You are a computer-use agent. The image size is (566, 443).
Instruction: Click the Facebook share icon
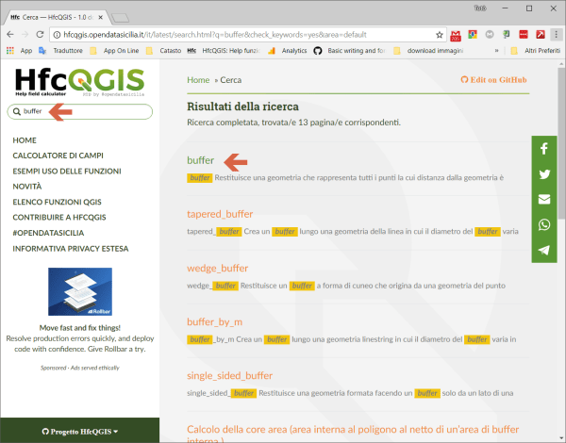pos(544,149)
